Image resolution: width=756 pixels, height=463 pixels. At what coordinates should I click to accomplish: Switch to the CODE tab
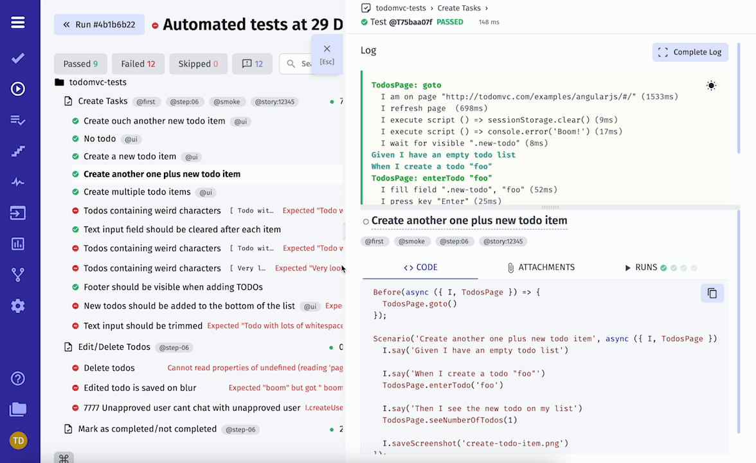pos(420,268)
